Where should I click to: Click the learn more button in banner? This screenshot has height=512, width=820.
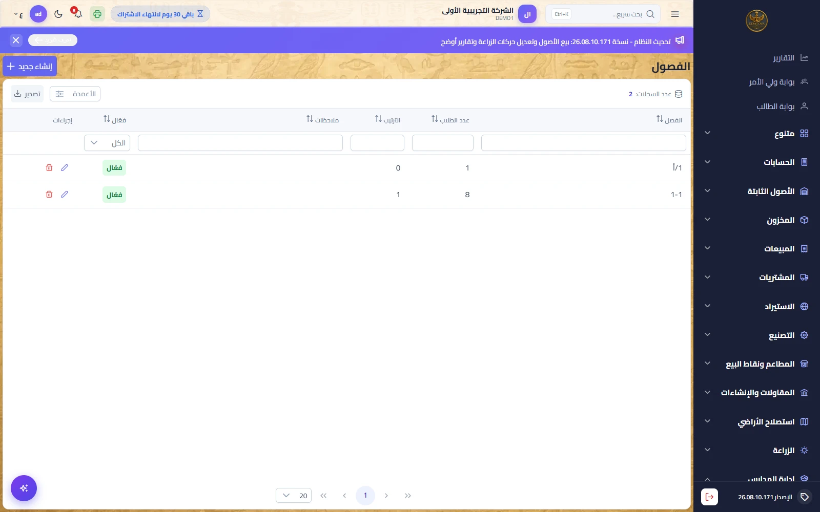point(53,40)
